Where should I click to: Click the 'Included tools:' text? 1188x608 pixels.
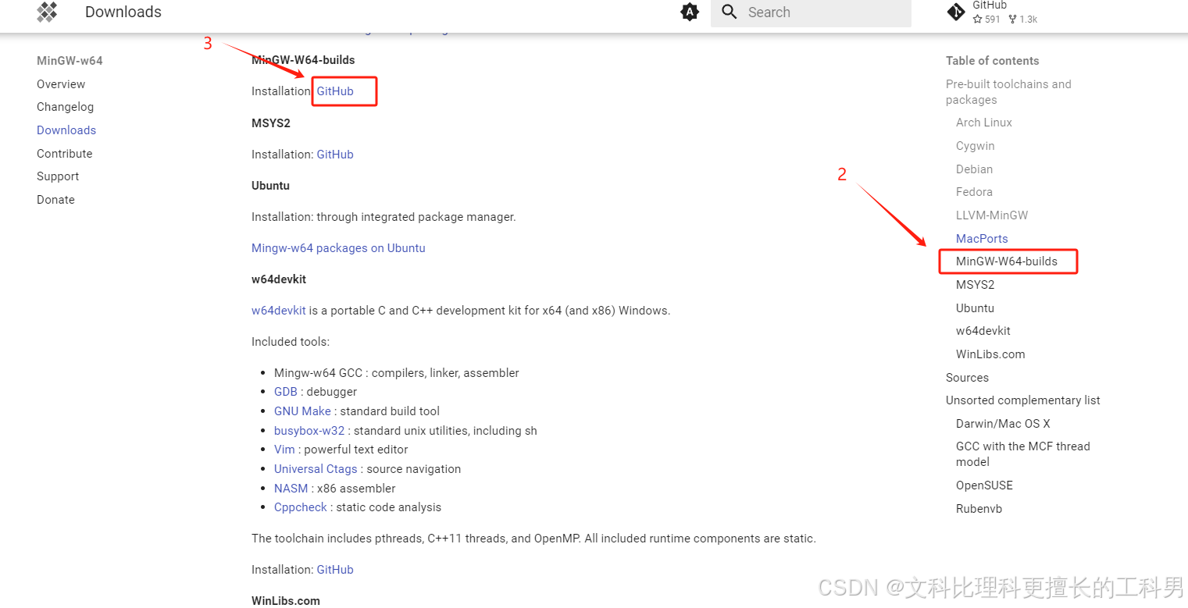click(x=291, y=342)
